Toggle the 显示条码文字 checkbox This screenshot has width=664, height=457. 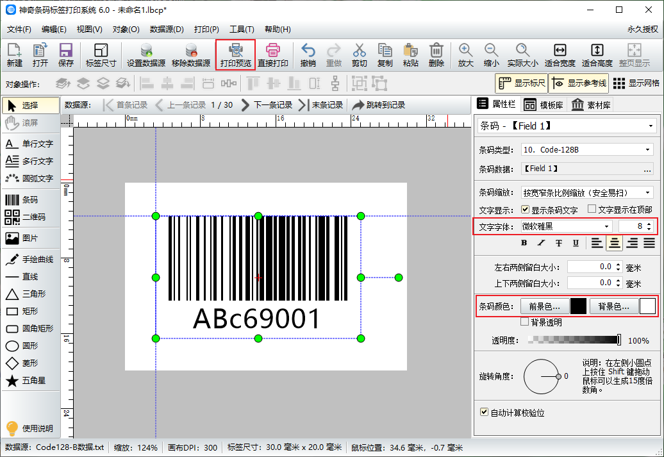point(526,210)
